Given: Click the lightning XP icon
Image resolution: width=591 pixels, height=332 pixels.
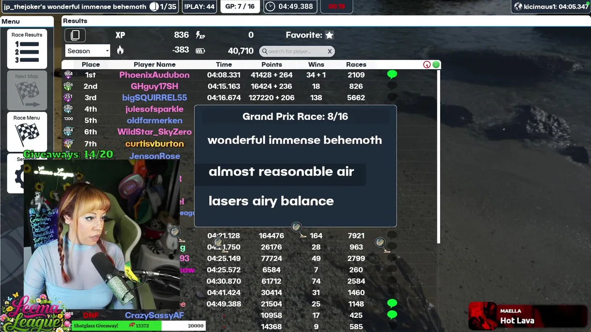Looking at the screenshot, I should pyautogui.click(x=200, y=35).
